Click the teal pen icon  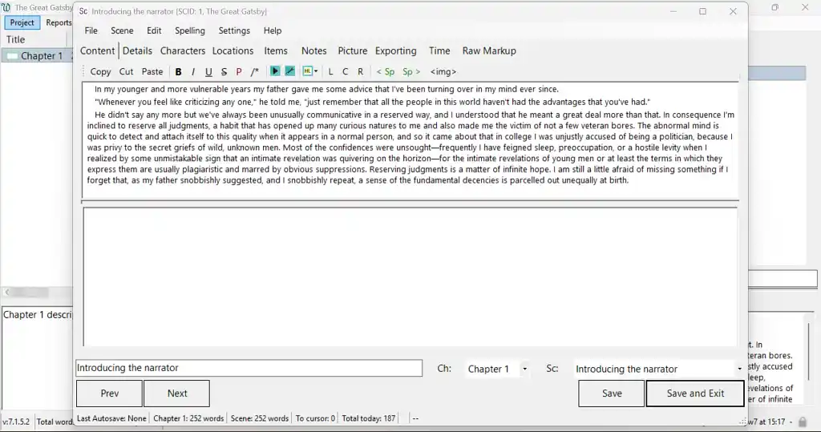pos(289,71)
